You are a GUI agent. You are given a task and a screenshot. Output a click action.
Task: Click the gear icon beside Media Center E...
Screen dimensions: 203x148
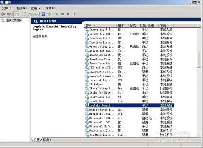tap(87, 109)
